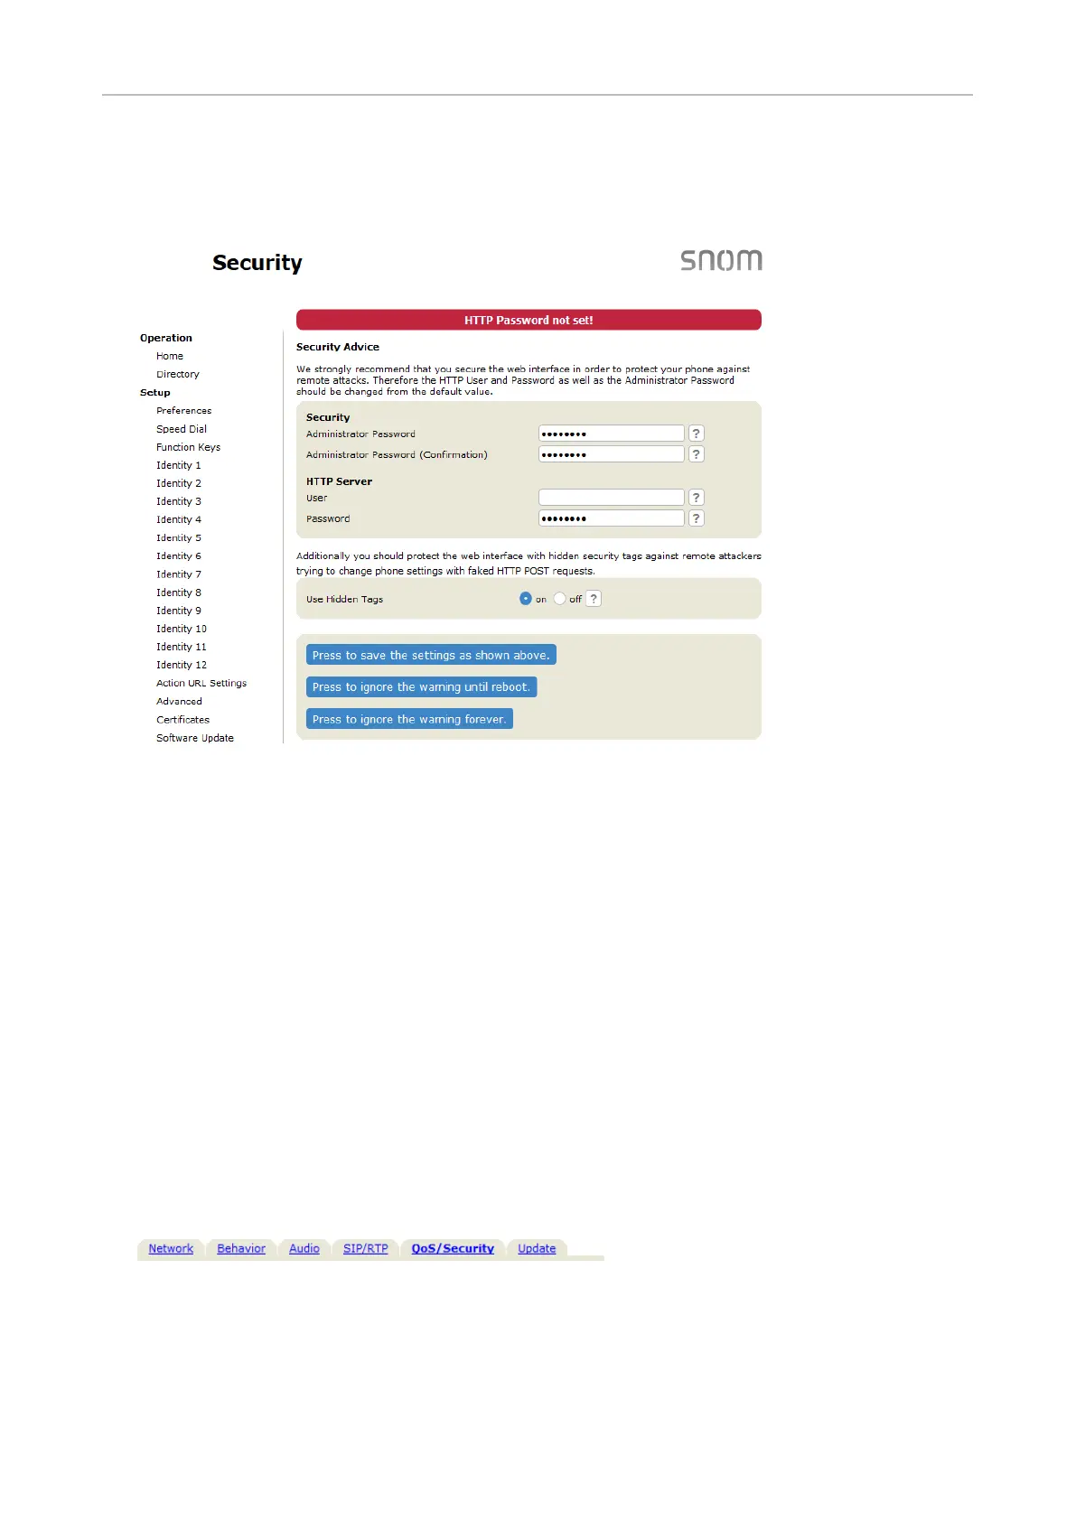This screenshot has height=1521, width=1076.
Task: Open help for HTTP Server Password
Action: tap(696, 518)
